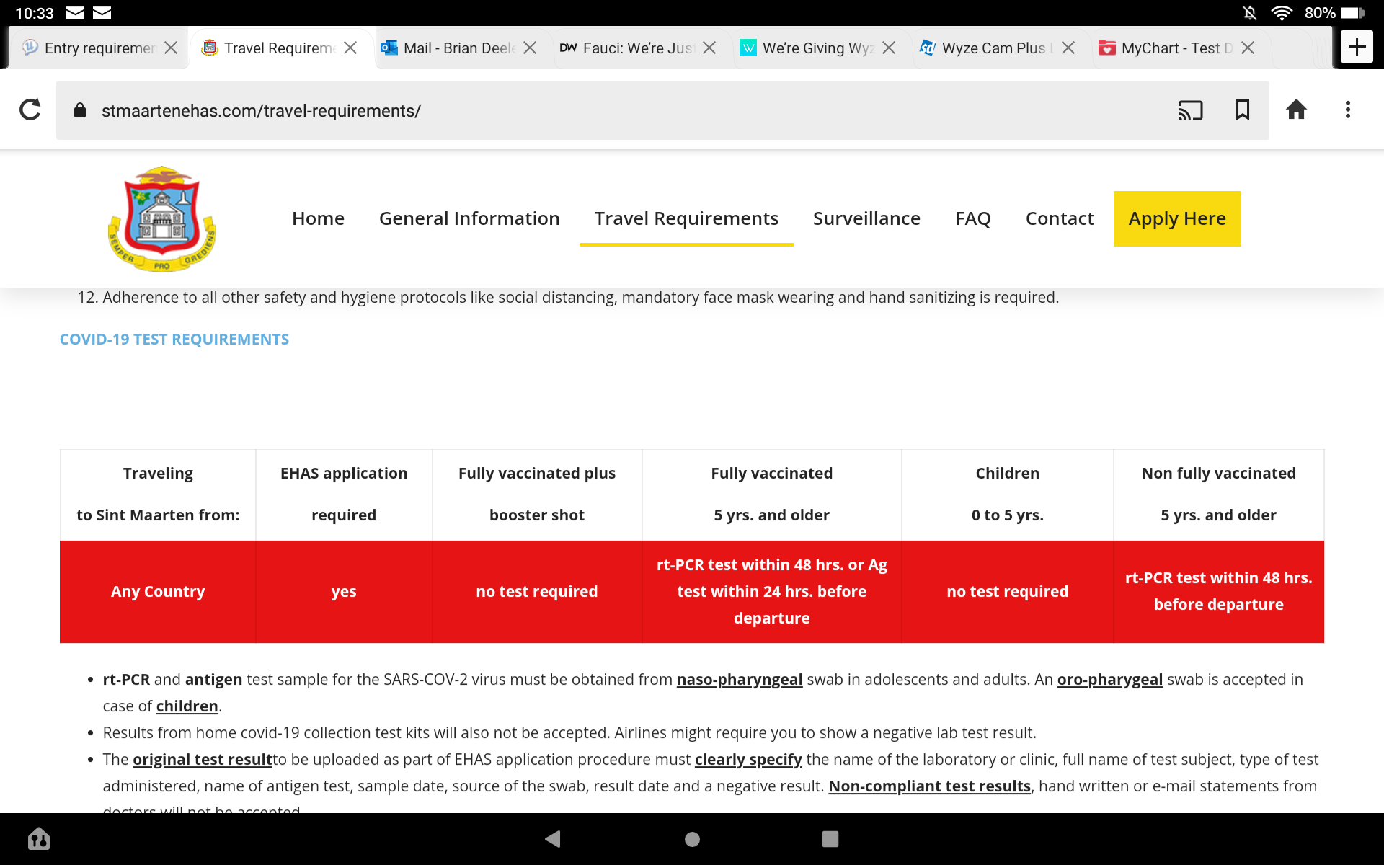
Task: Tap the first mail notification icon in status bar
Action: pos(75,13)
